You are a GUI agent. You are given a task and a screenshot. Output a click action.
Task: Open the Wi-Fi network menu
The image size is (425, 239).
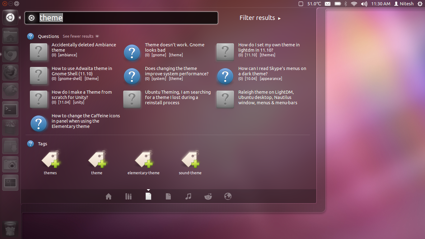pos(354,4)
